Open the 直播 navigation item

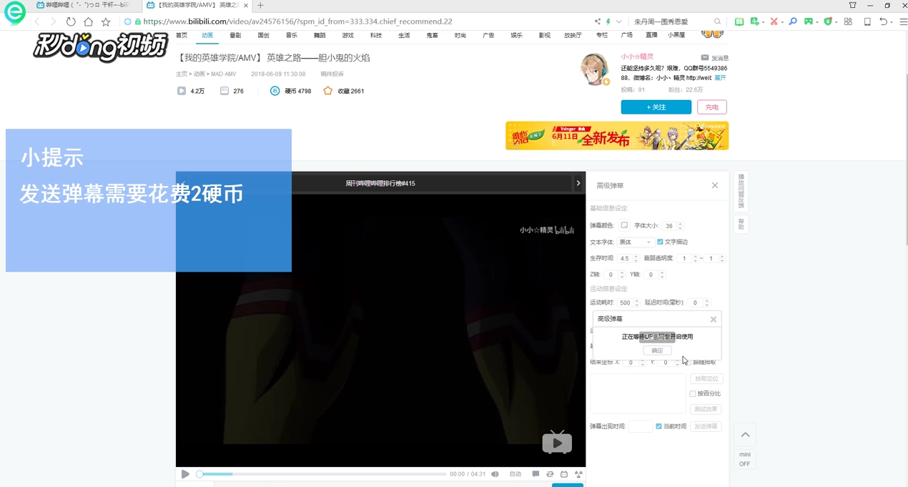(651, 35)
